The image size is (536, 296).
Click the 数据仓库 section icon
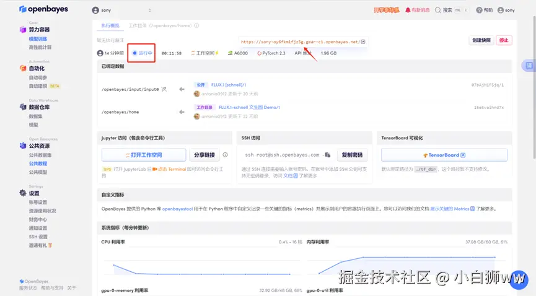[23, 107]
